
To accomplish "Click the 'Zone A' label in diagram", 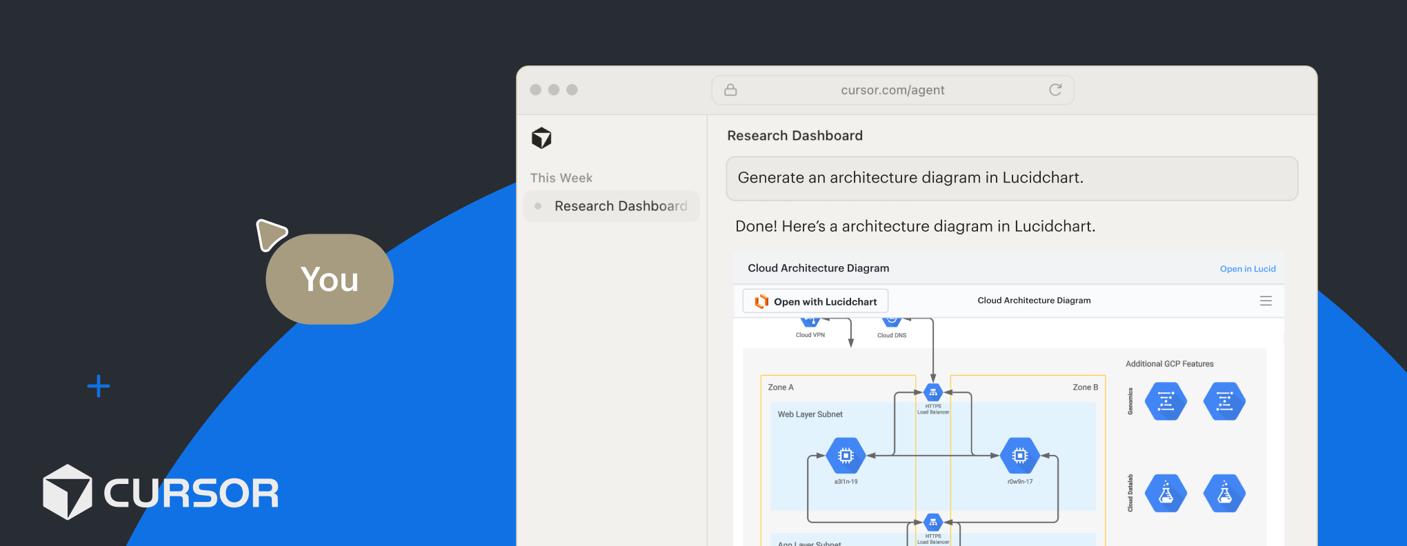I will click(781, 387).
